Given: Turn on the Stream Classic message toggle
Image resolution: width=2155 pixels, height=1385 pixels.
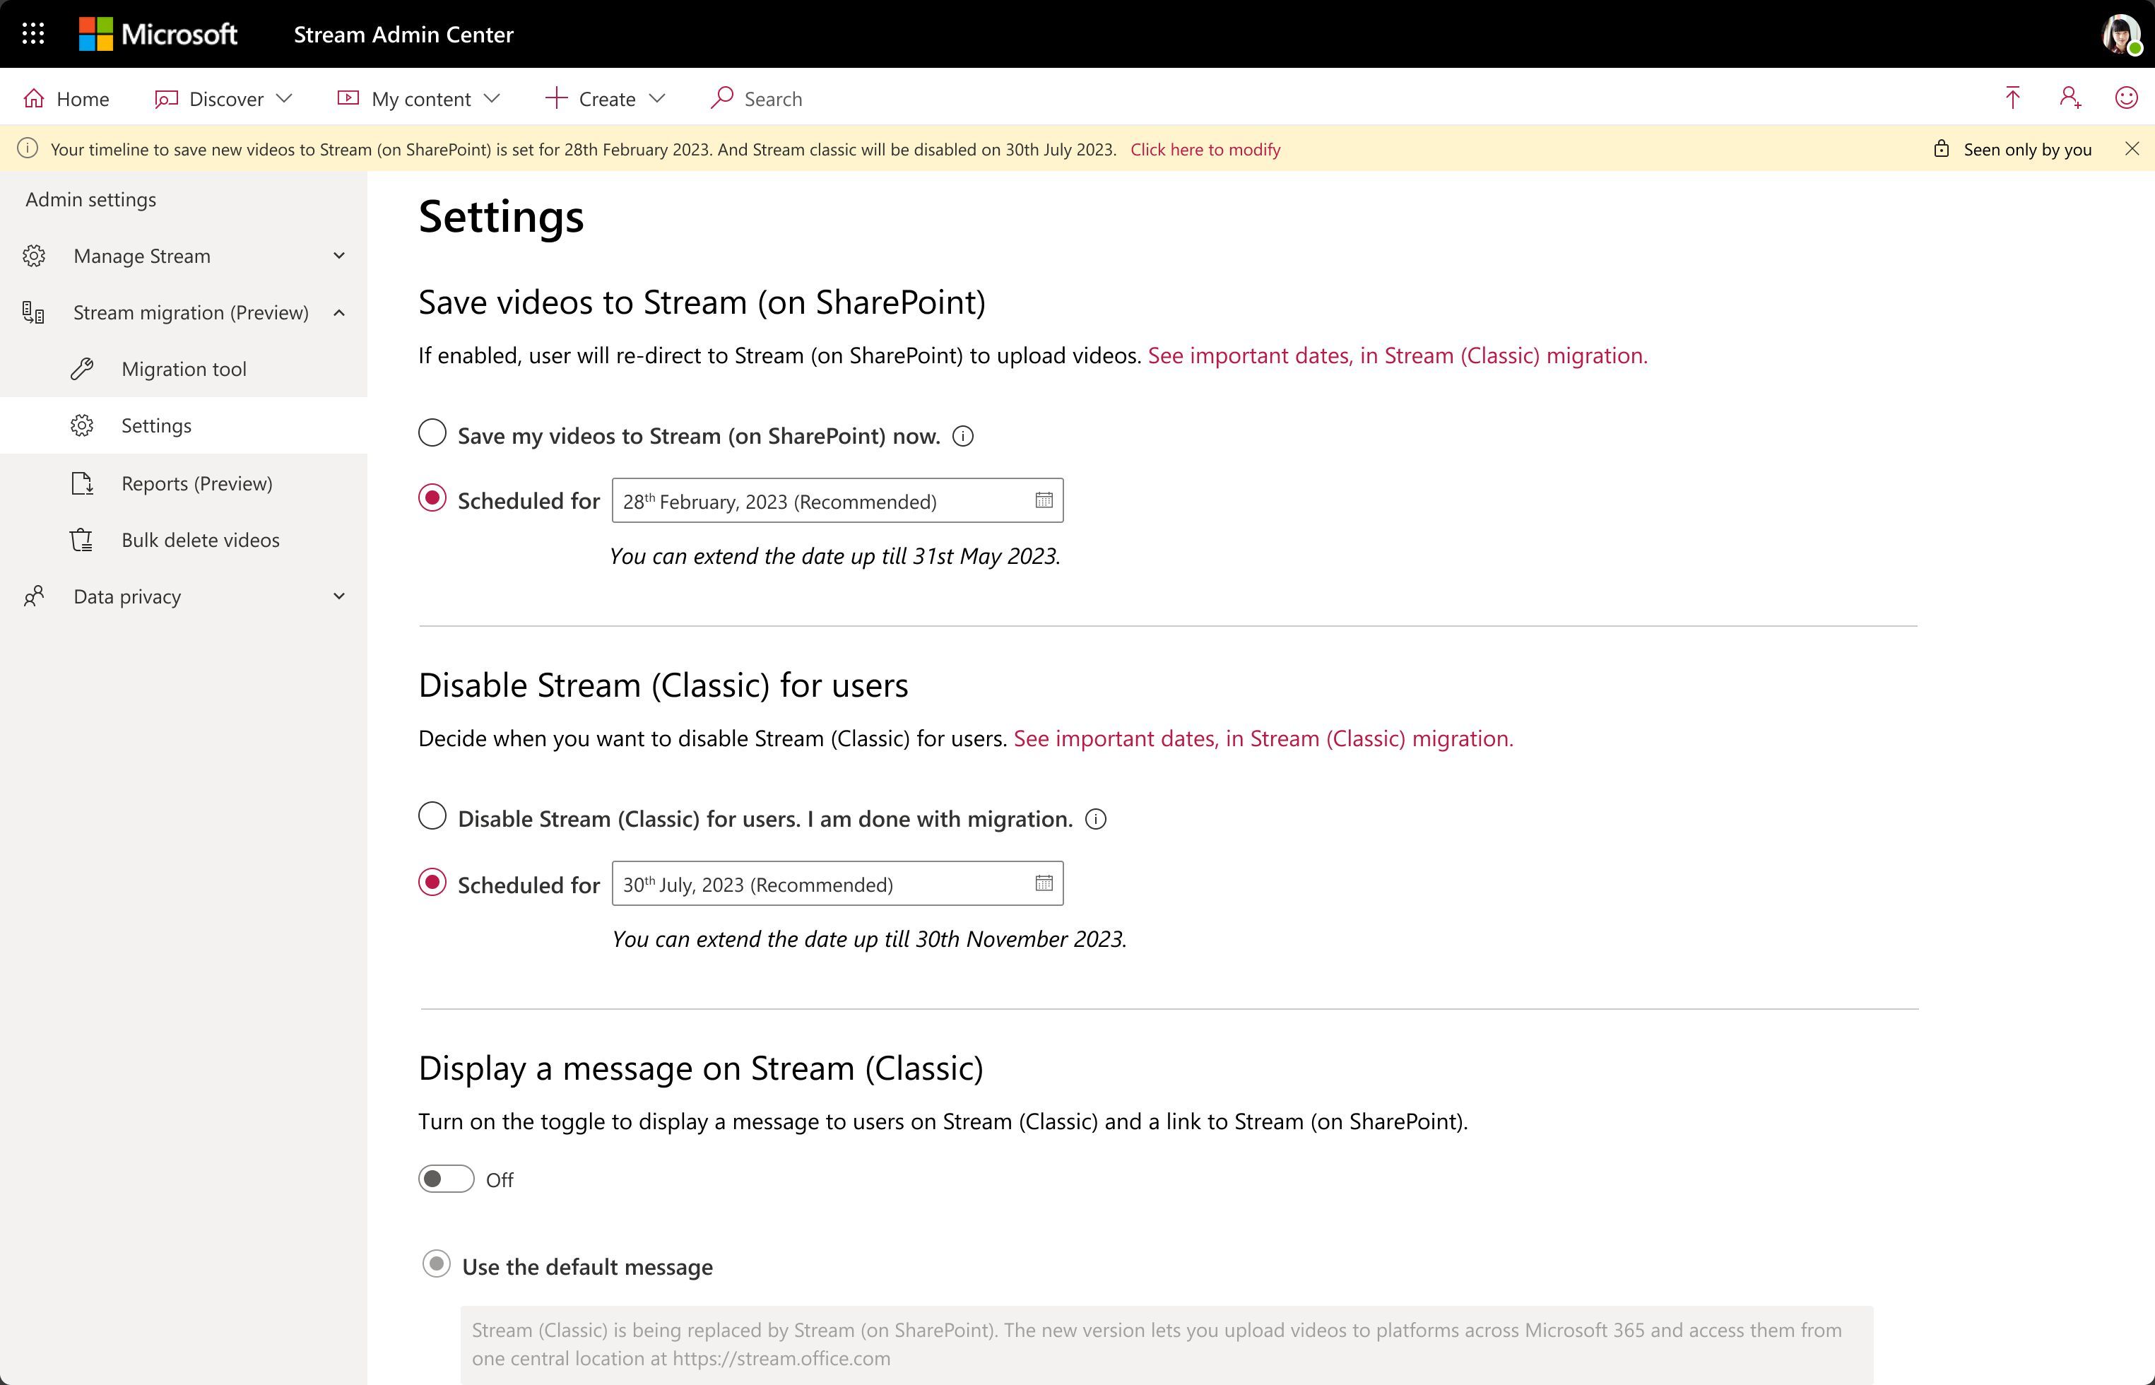Looking at the screenshot, I should [446, 1179].
